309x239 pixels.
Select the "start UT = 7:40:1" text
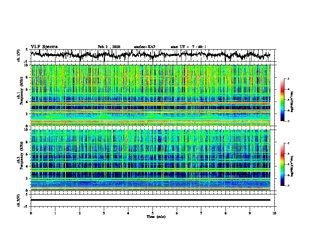pos(188,47)
